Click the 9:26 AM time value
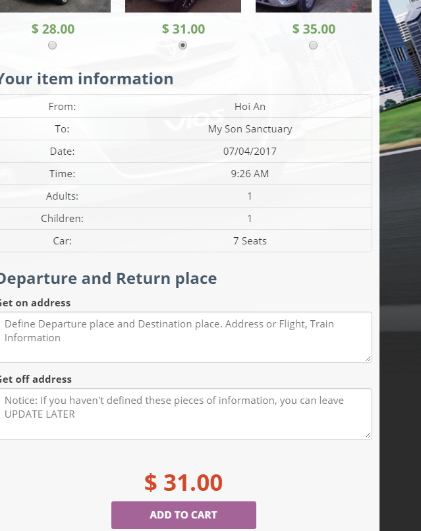The height and width of the screenshot is (531, 421). click(250, 174)
